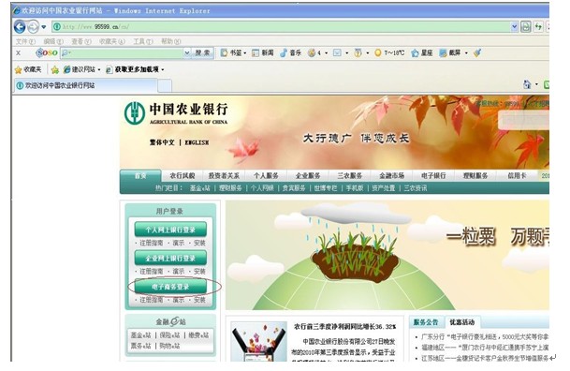The width and height of the screenshot is (570, 371).
Task: Click the 电子商务登录 button
Action: pos(170,287)
